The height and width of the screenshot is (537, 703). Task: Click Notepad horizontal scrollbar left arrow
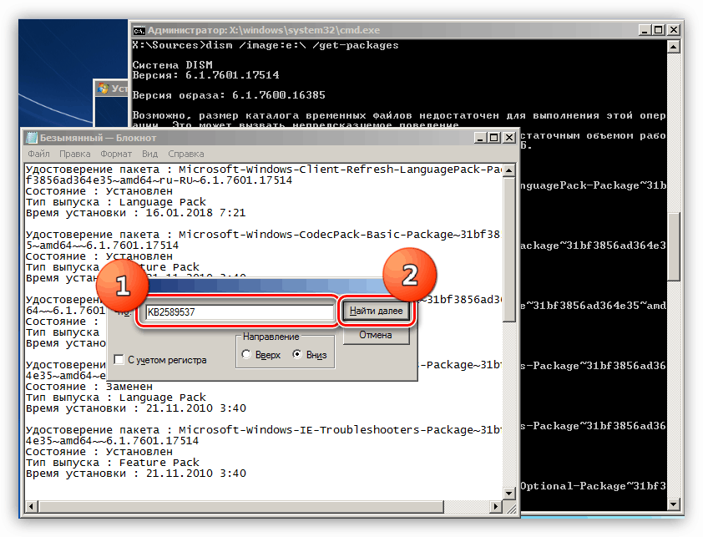pyautogui.click(x=31, y=506)
